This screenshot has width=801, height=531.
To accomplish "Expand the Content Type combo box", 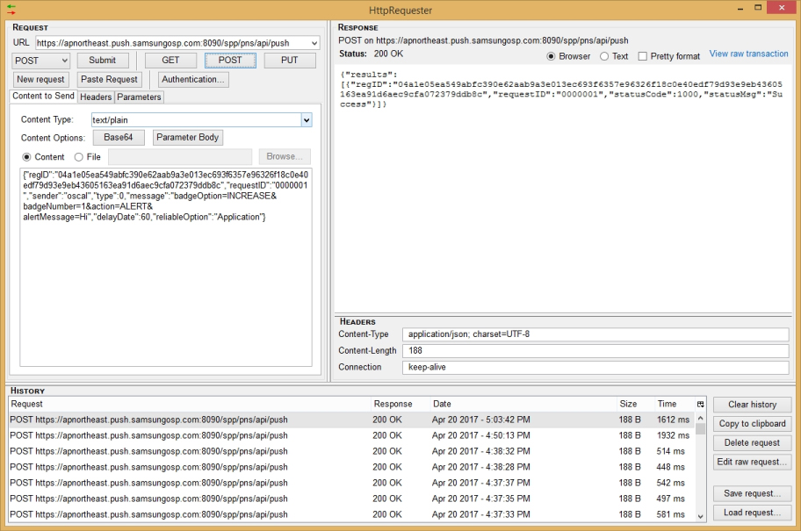I will (x=307, y=120).
